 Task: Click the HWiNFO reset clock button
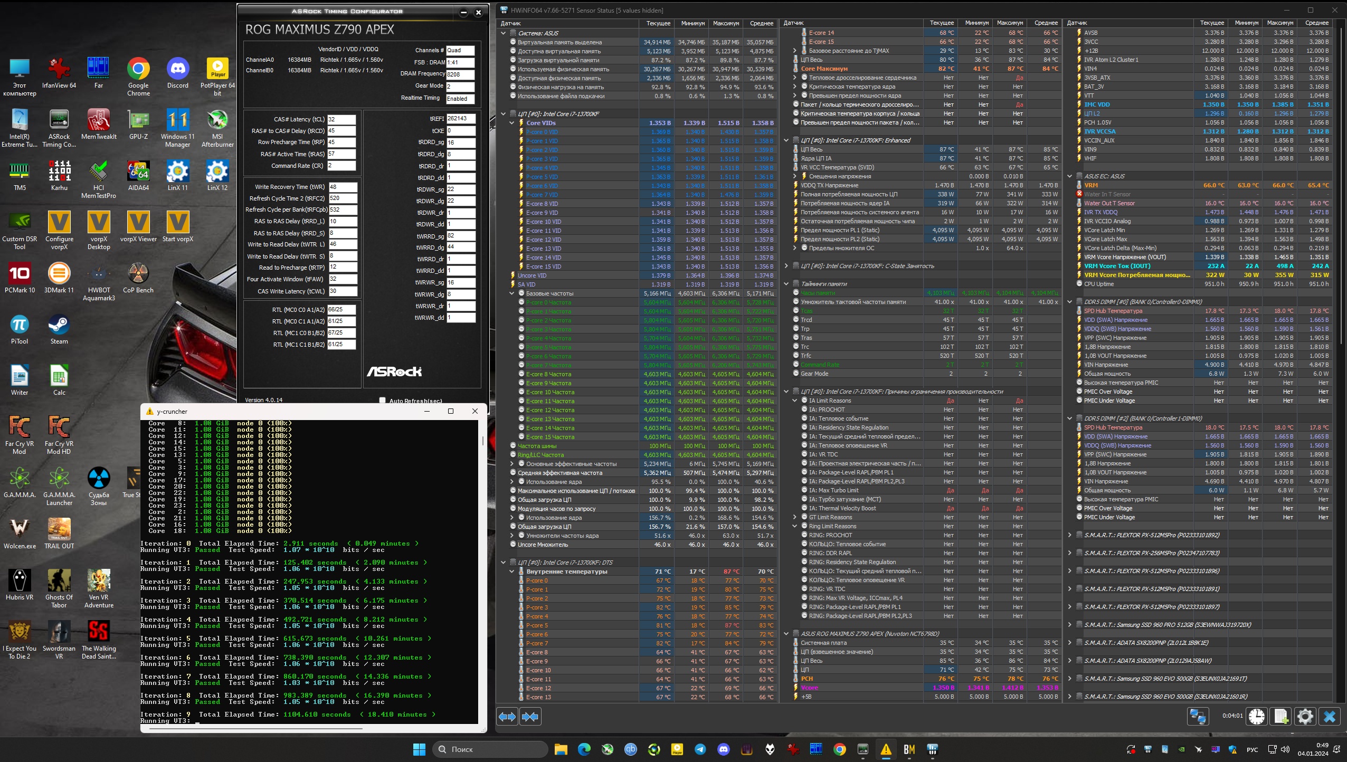point(1257,716)
